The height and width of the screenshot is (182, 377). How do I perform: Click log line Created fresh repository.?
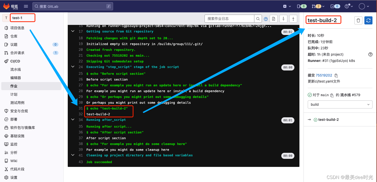(111, 50)
